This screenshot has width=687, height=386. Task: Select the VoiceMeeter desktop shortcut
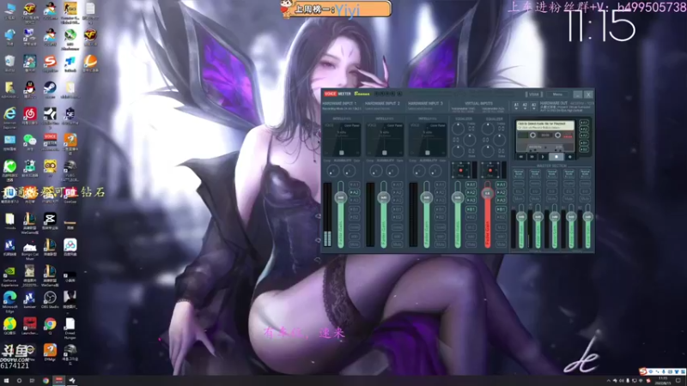[50, 142]
